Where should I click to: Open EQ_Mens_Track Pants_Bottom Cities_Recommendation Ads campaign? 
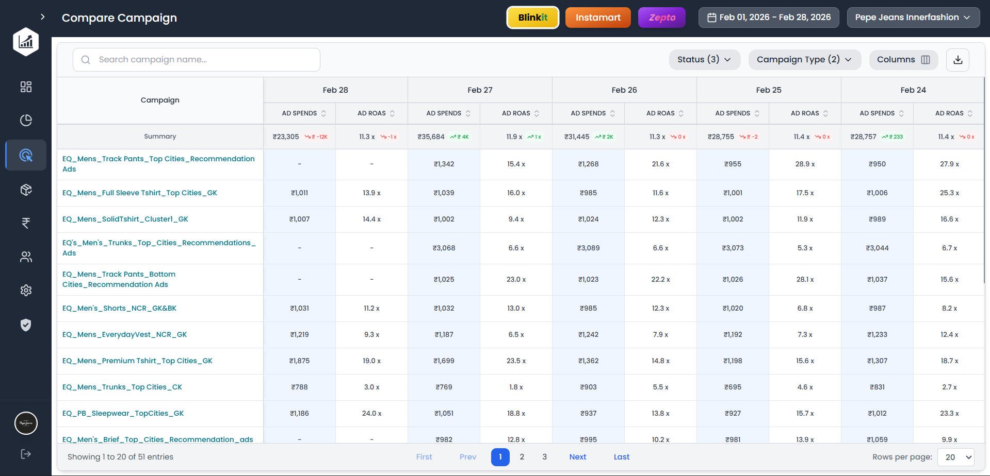(119, 279)
